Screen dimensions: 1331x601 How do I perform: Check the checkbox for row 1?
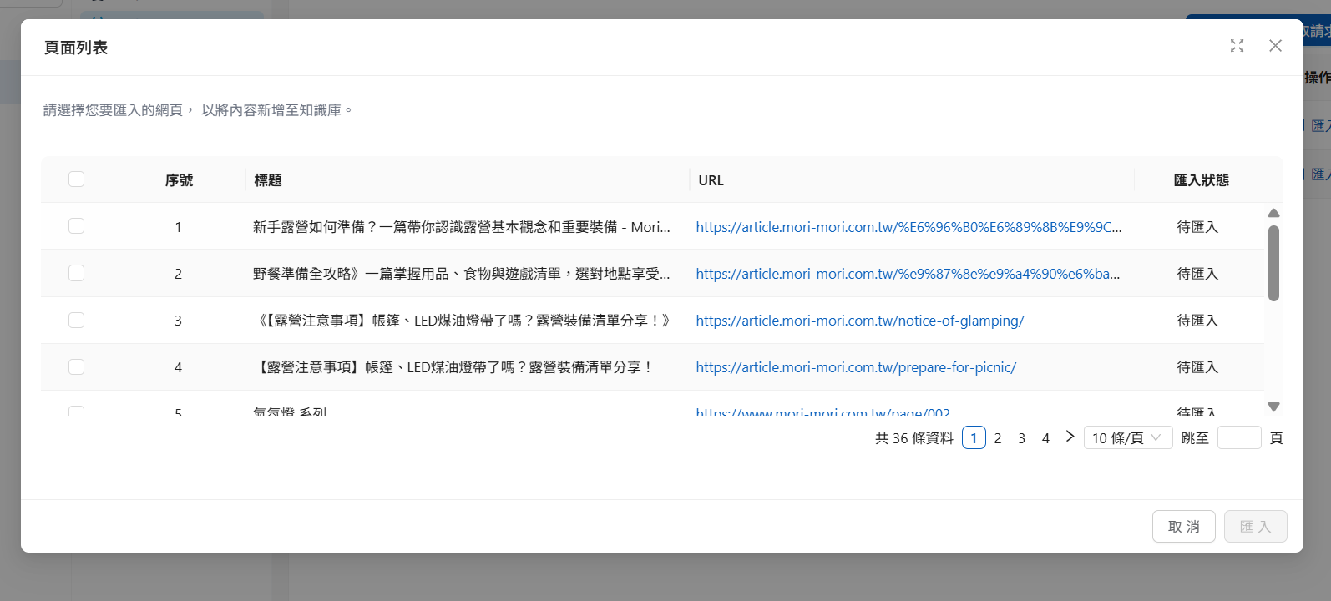(x=77, y=226)
